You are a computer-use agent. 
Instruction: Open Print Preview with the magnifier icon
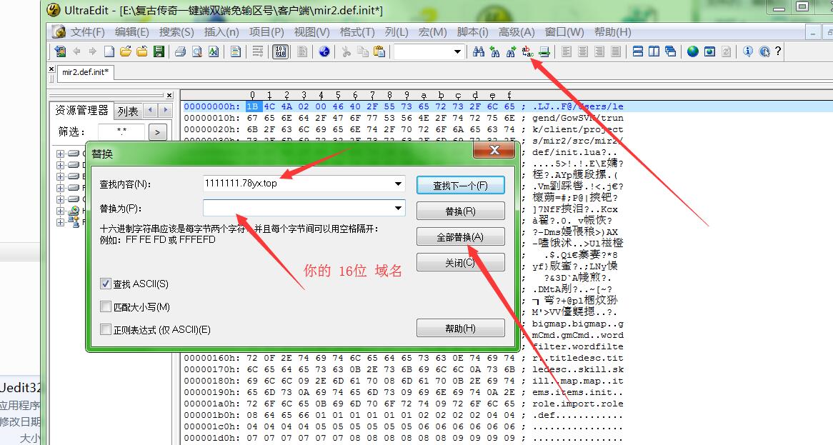(x=197, y=51)
